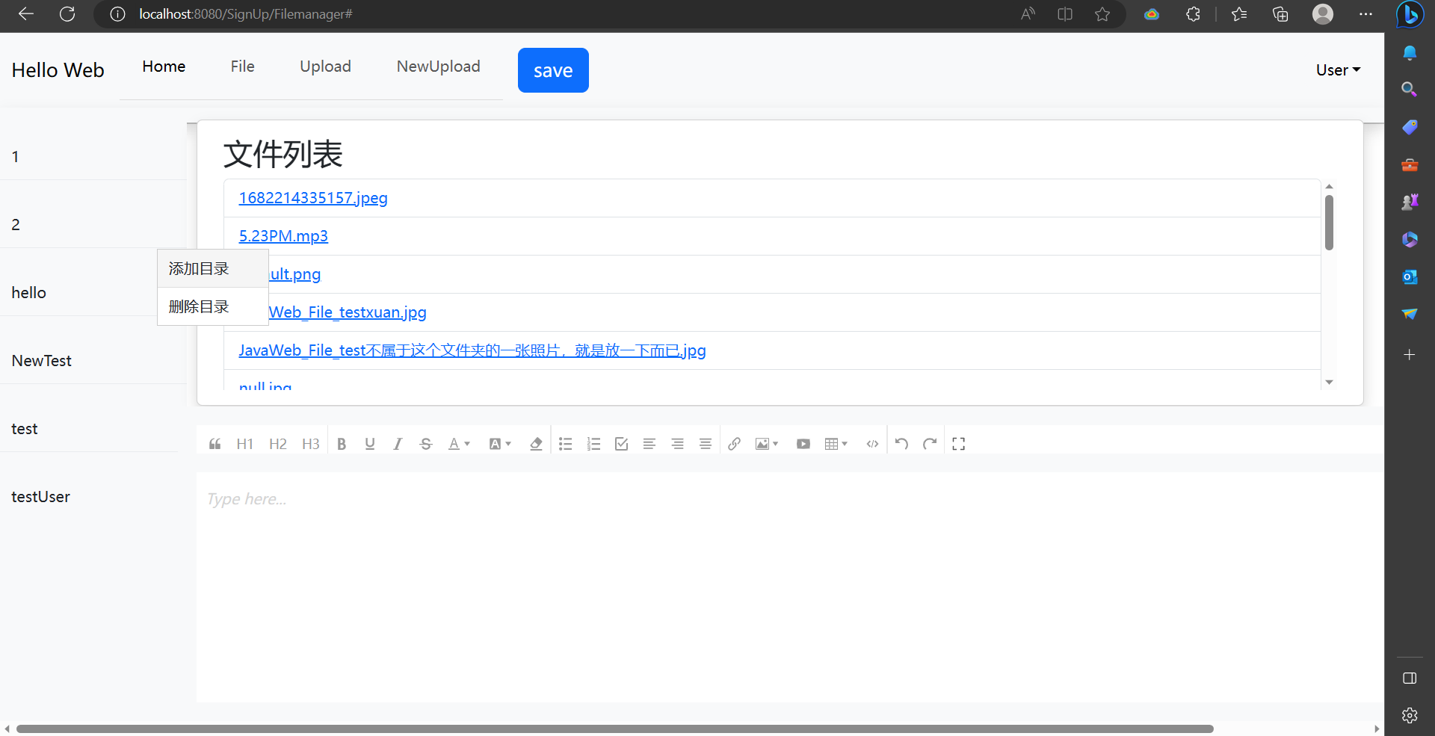This screenshot has height=736, width=1435.
Task: Click the address bar URL
Action: click(246, 14)
